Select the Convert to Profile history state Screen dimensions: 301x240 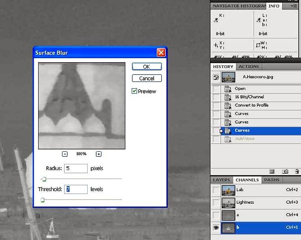(x=251, y=105)
